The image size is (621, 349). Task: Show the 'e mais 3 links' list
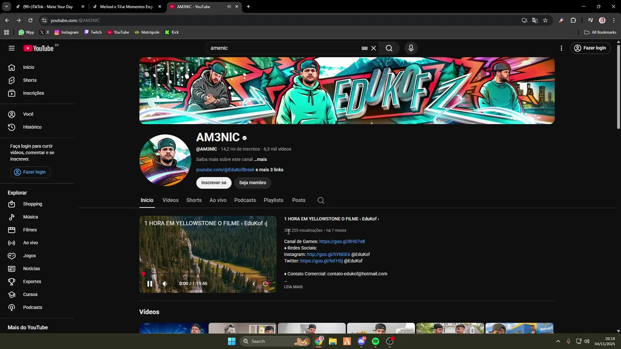pyautogui.click(x=269, y=170)
